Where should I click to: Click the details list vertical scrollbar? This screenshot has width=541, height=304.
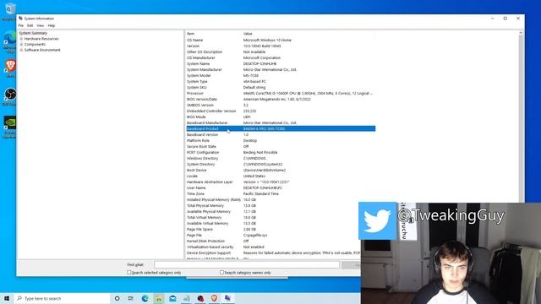click(521, 144)
